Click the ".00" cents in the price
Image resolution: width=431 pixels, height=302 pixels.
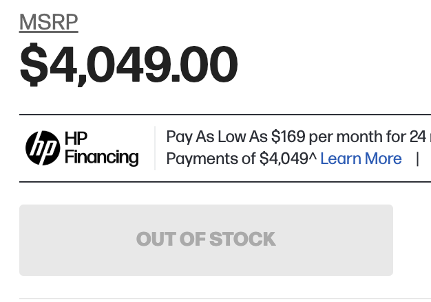tap(201, 65)
